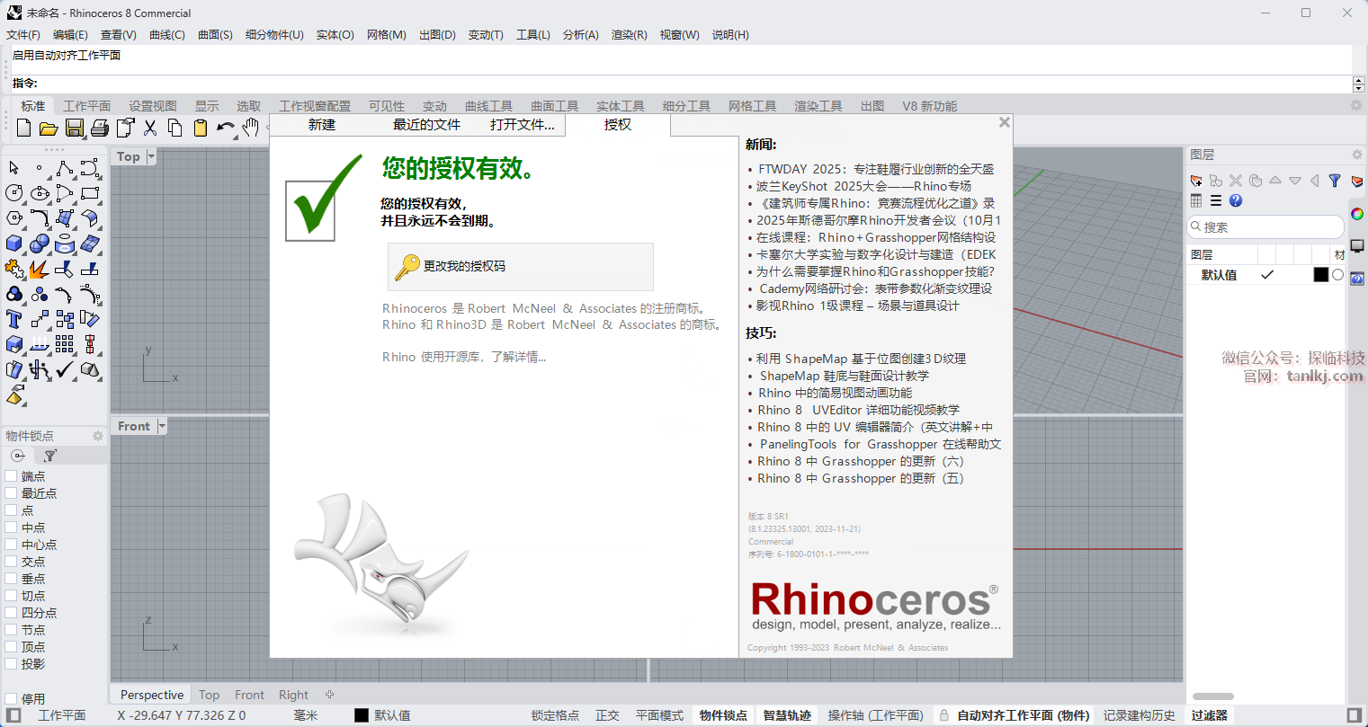
Task: Create a Box solid with the cube icon
Action: tap(14, 244)
